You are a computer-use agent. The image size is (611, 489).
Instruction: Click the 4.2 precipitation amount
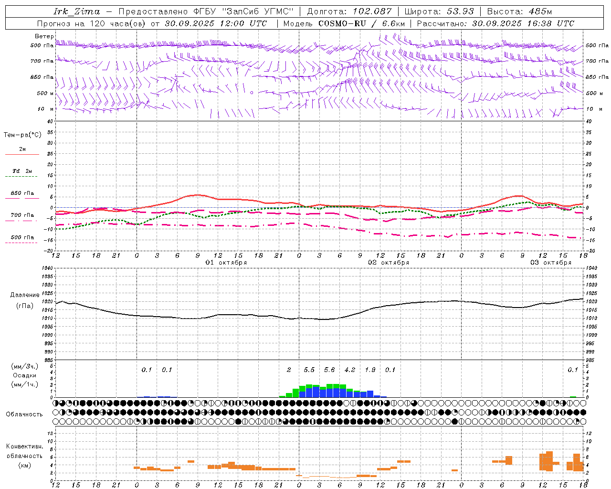click(350, 370)
